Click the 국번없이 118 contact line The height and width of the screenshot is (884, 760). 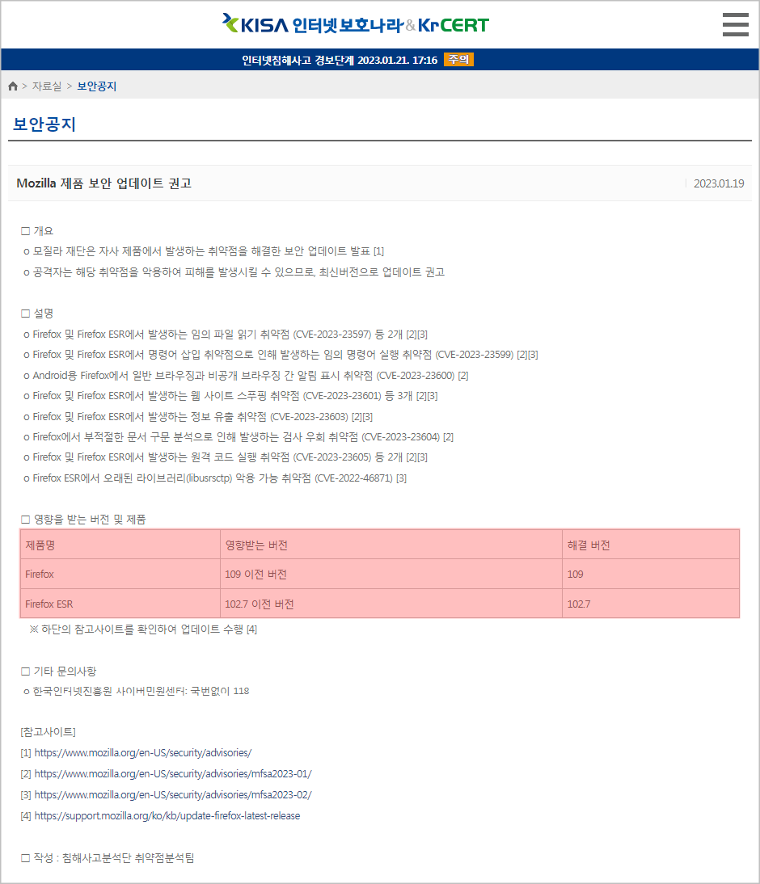click(x=136, y=691)
